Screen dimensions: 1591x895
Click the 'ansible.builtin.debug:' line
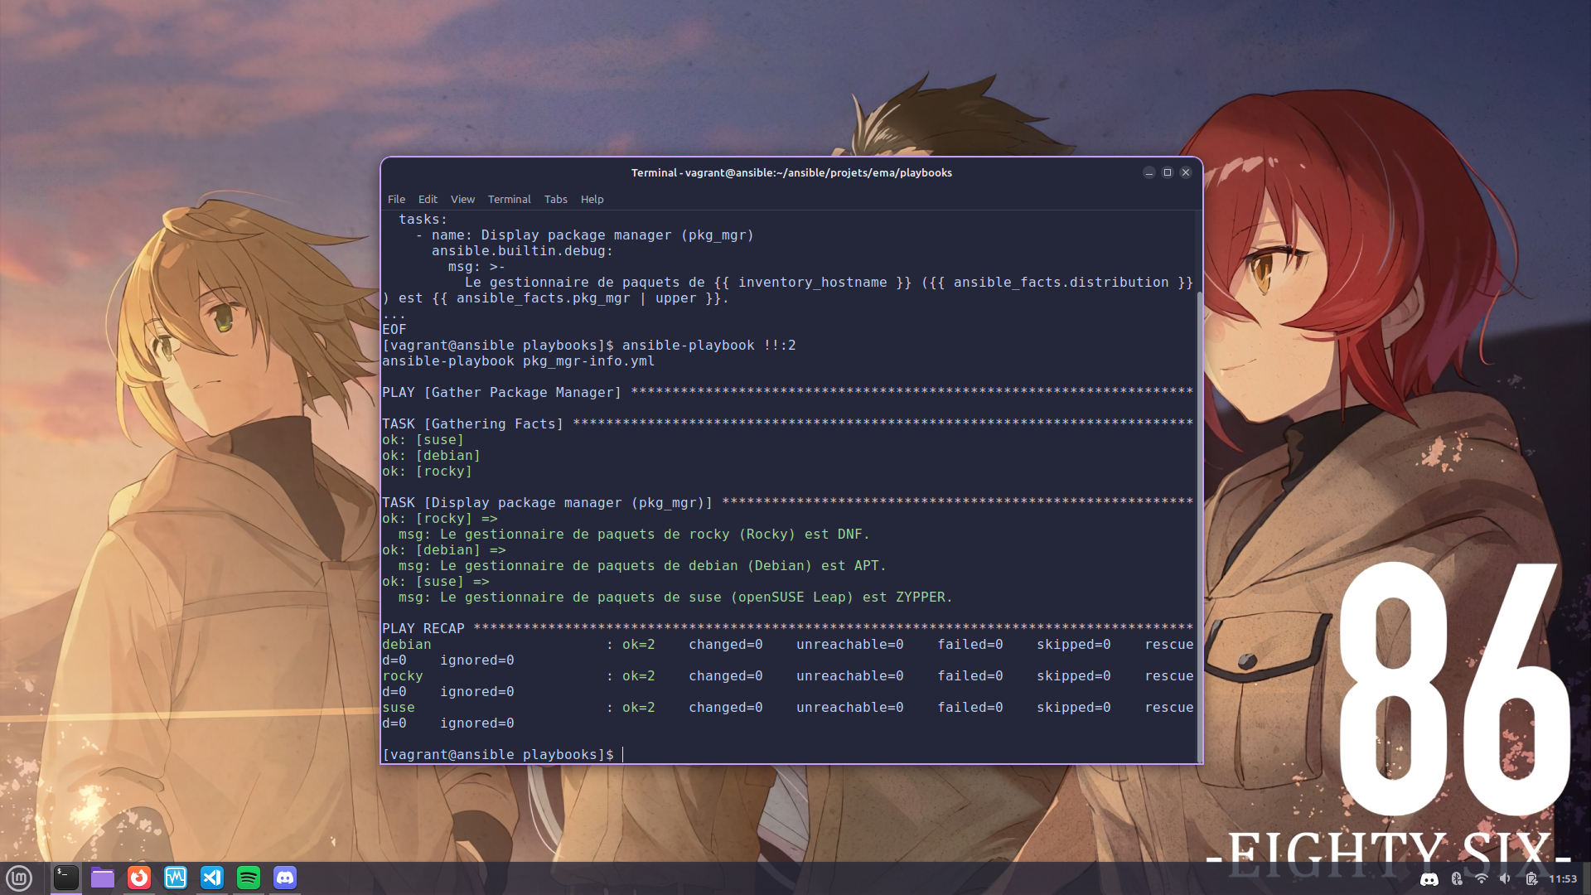click(522, 251)
